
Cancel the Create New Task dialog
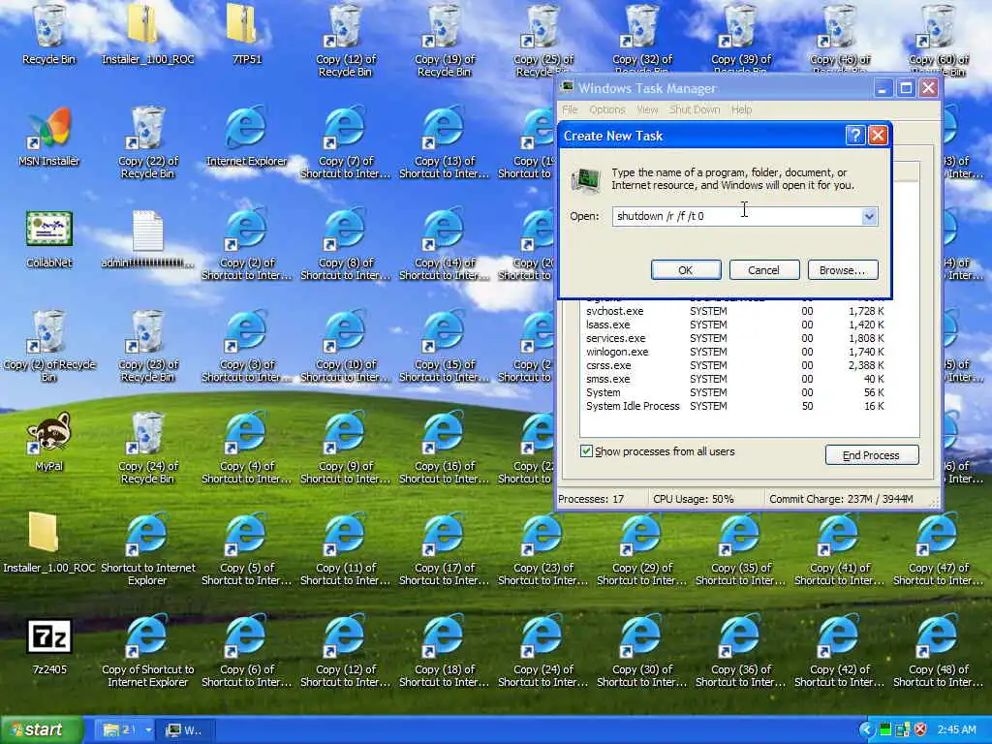coord(763,270)
